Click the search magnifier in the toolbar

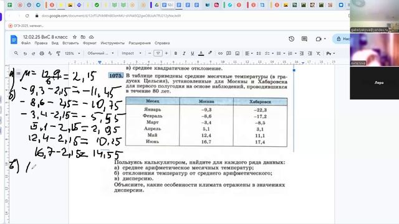[x=16, y=54]
